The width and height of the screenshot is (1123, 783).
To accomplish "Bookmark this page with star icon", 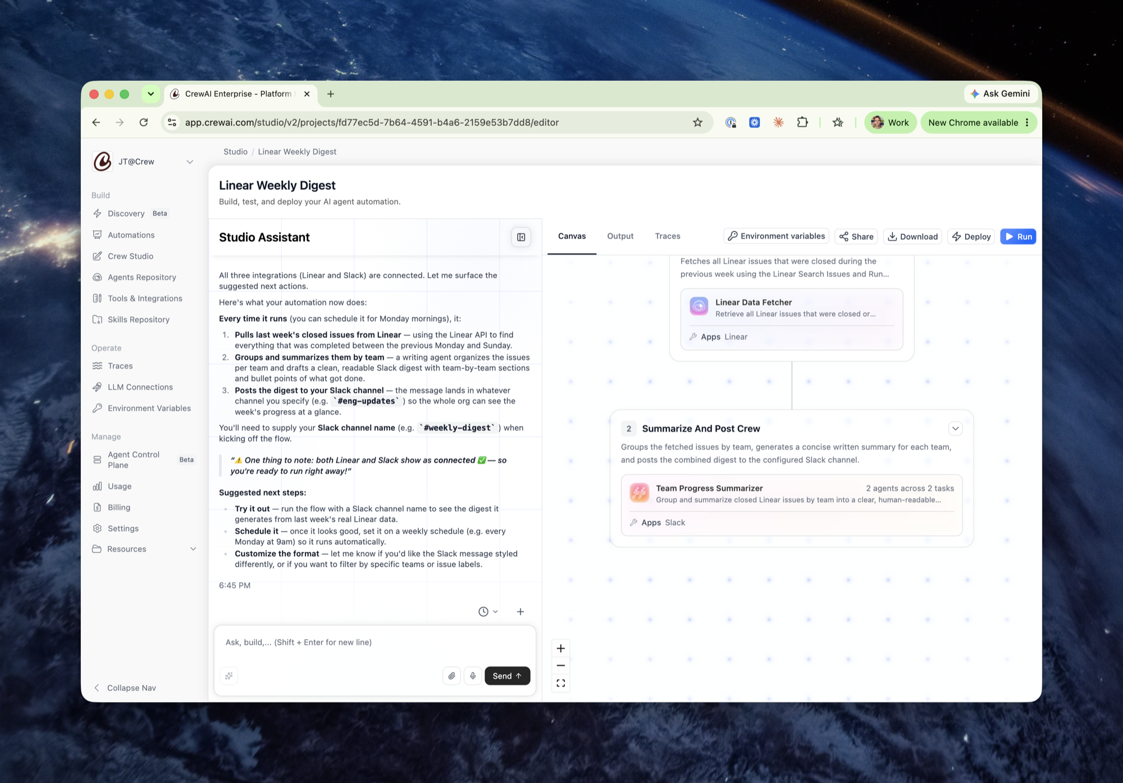I will [x=697, y=122].
